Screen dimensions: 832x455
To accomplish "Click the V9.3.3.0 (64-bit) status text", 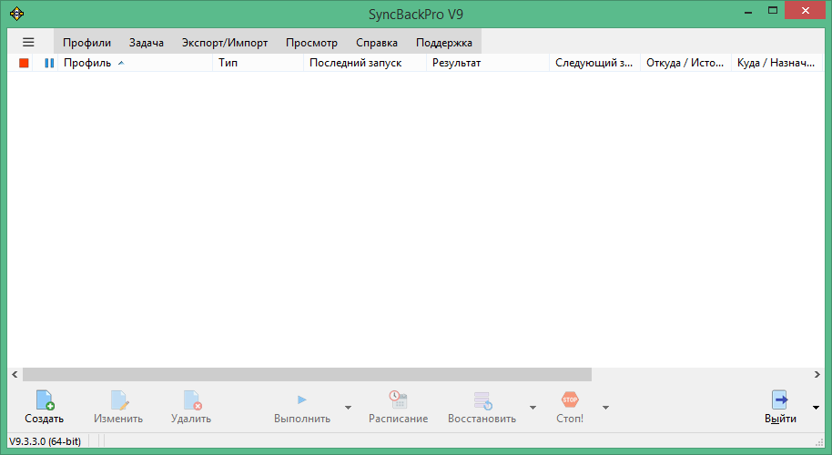I will (x=46, y=441).
